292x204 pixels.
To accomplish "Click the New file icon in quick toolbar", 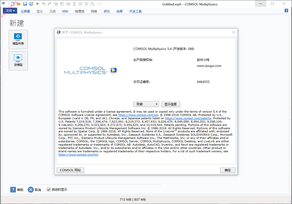I will tap(13, 4).
